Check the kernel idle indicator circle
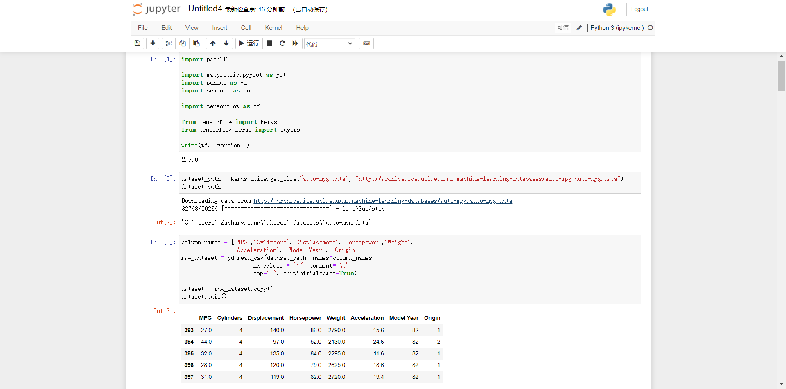Image resolution: width=786 pixels, height=389 pixels. pyautogui.click(x=650, y=28)
